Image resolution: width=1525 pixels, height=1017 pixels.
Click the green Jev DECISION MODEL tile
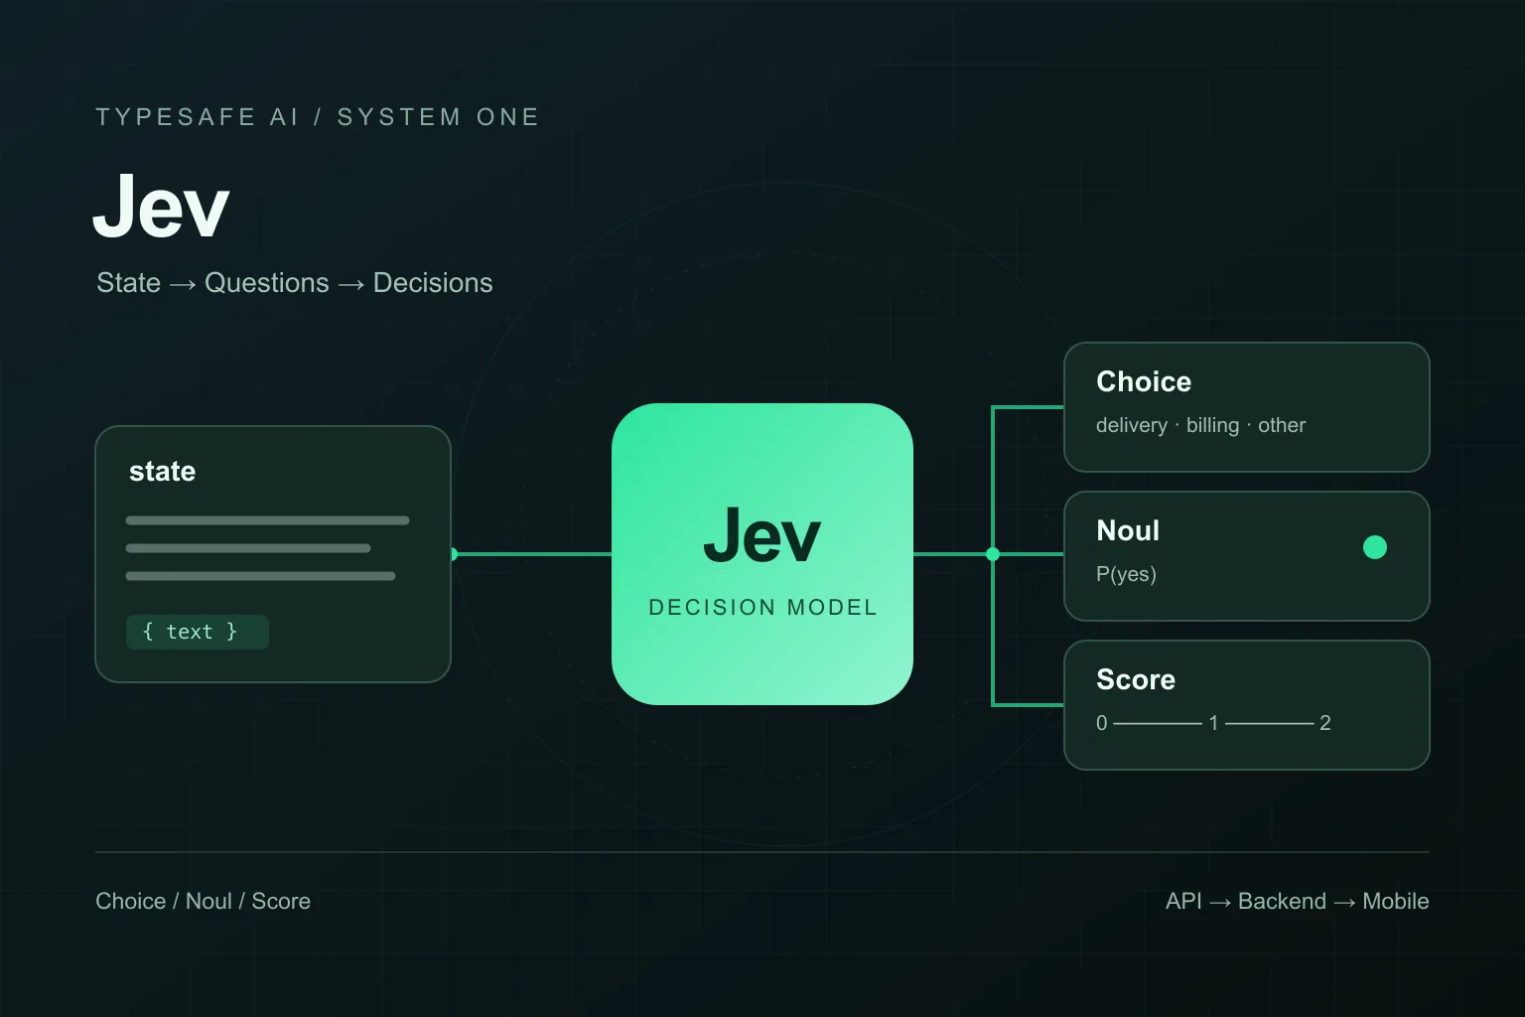coord(762,554)
